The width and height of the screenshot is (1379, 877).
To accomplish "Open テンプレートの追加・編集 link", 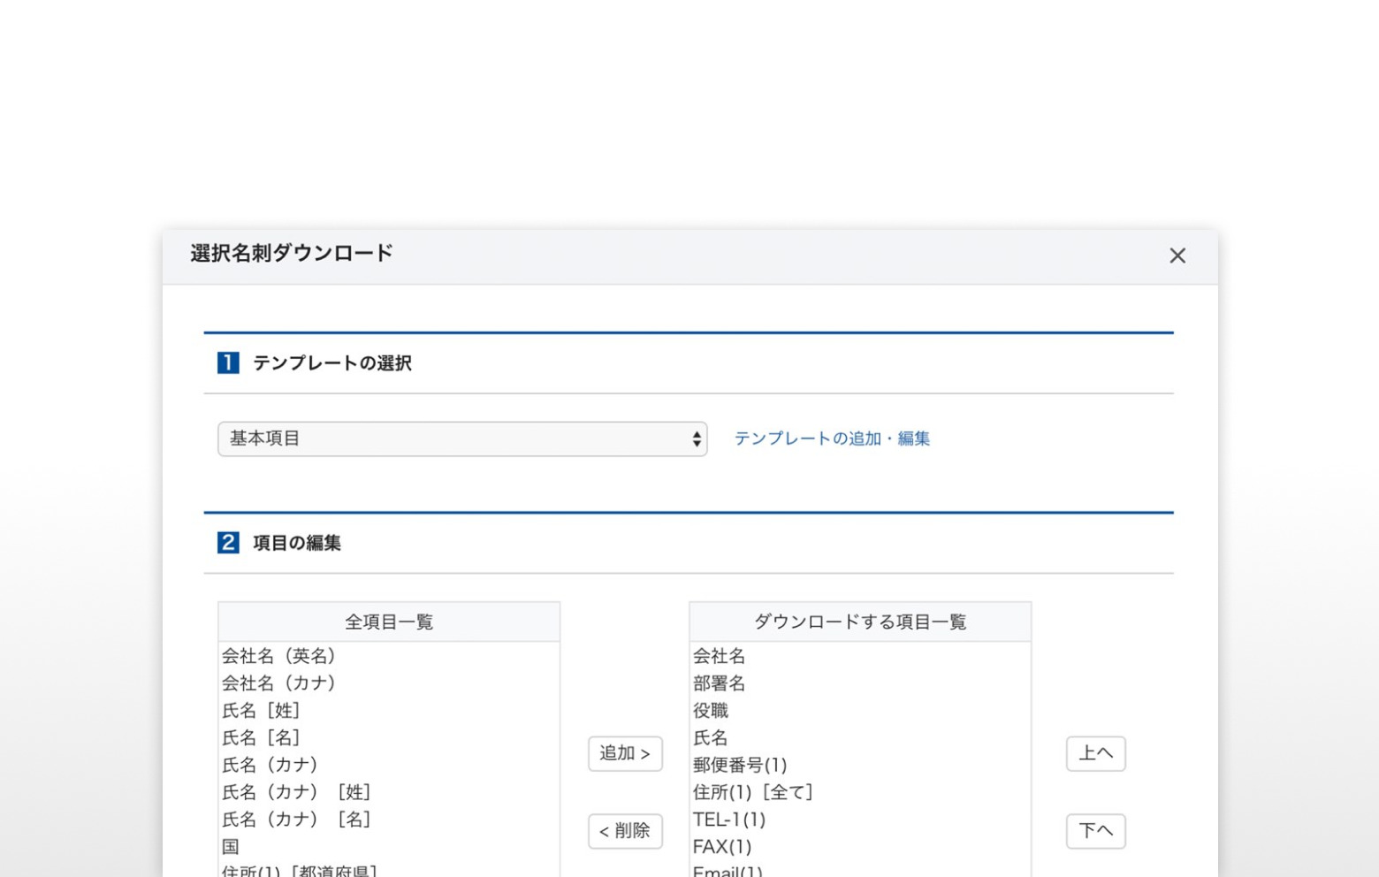I will click(832, 438).
